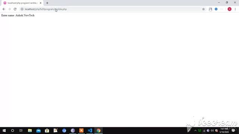Close the localhost/php program tab

(41, 3)
